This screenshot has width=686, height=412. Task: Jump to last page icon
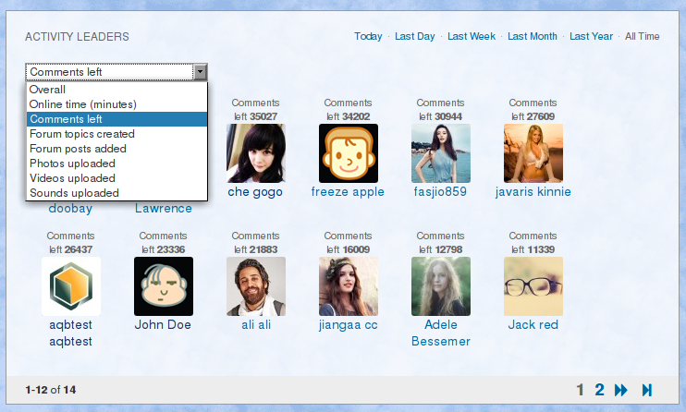[x=647, y=390]
